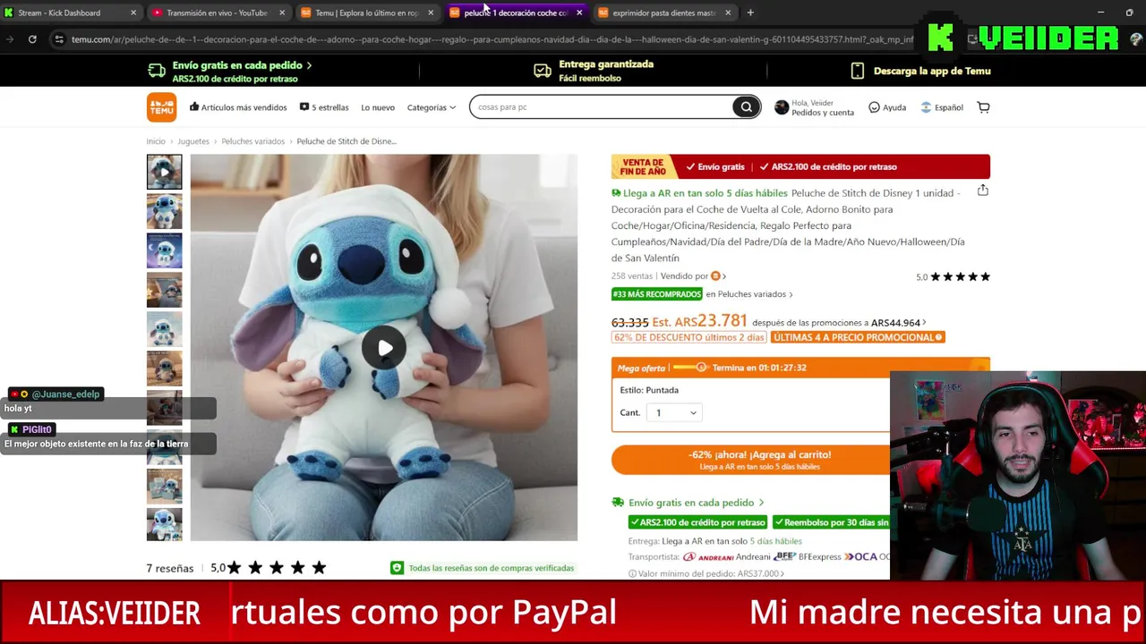Open Pedidos y cuenta menu

pos(822,113)
